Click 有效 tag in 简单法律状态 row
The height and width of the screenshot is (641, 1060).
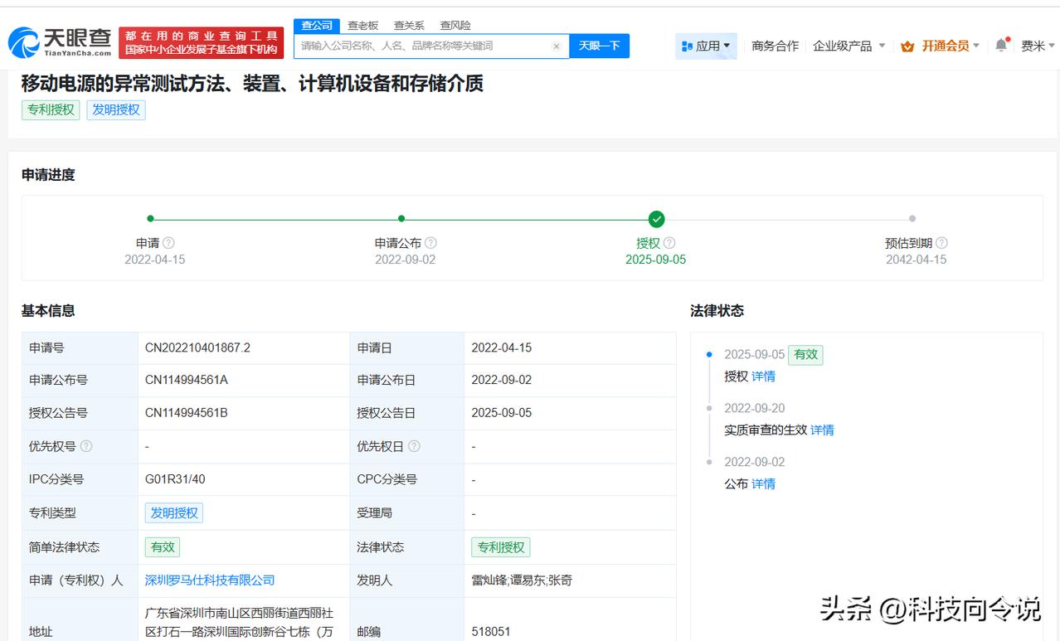tap(163, 547)
